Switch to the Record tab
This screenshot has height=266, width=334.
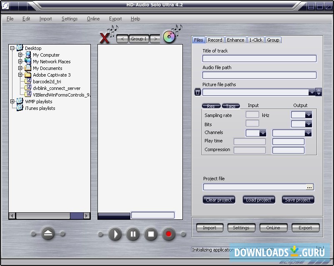click(215, 40)
